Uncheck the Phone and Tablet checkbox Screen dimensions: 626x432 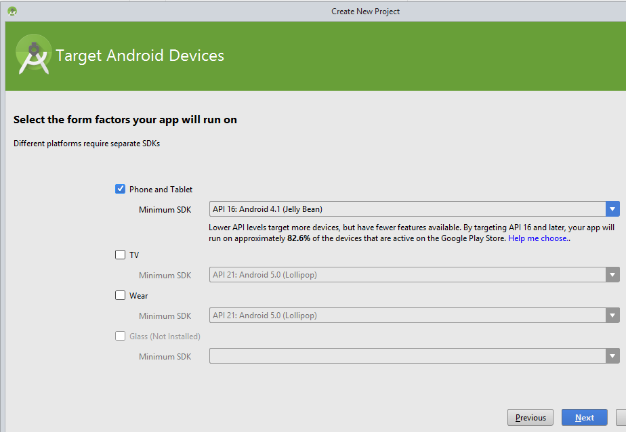[121, 189]
